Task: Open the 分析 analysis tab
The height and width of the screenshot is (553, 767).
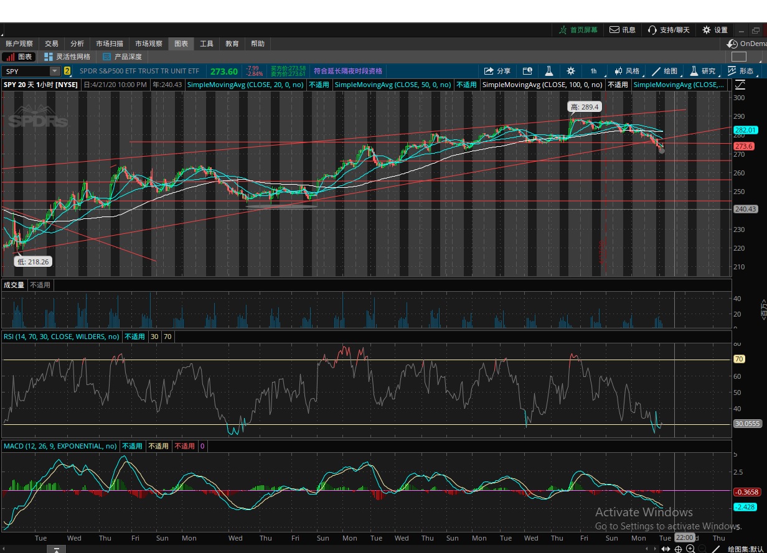Action: point(77,44)
